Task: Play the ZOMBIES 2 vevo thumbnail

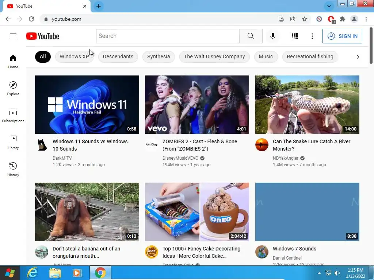Action: [x=197, y=105]
